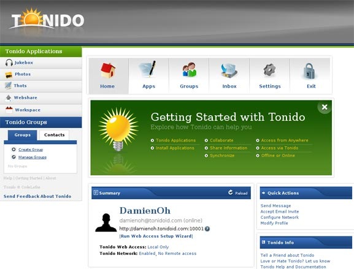
Task: Run Web Access Setup Wizard
Action: coord(156,236)
